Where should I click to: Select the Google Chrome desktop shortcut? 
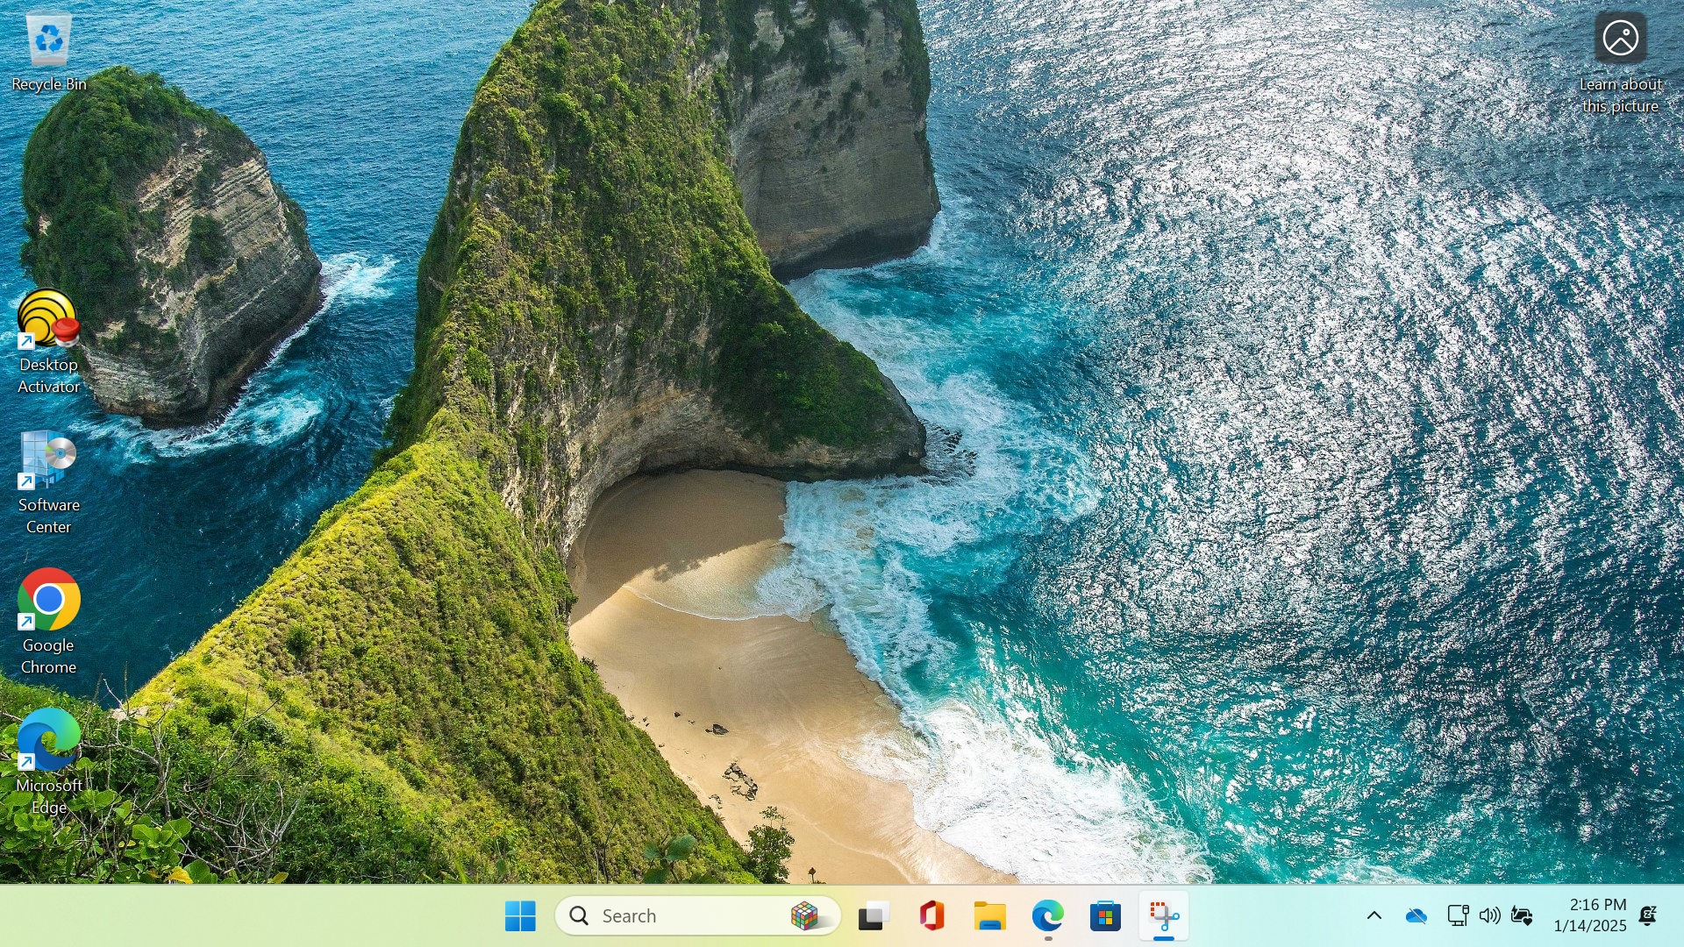click(x=49, y=623)
